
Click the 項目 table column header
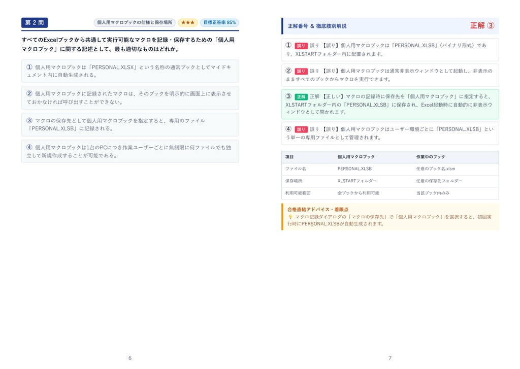pyautogui.click(x=289, y=157)
